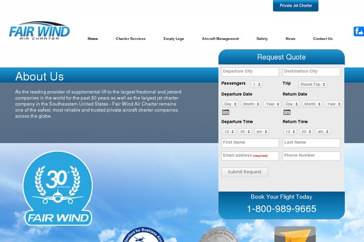Open the Departure Date Year dropdown
Viewport: 364px width, 242px height.
(x=272, y=104)
